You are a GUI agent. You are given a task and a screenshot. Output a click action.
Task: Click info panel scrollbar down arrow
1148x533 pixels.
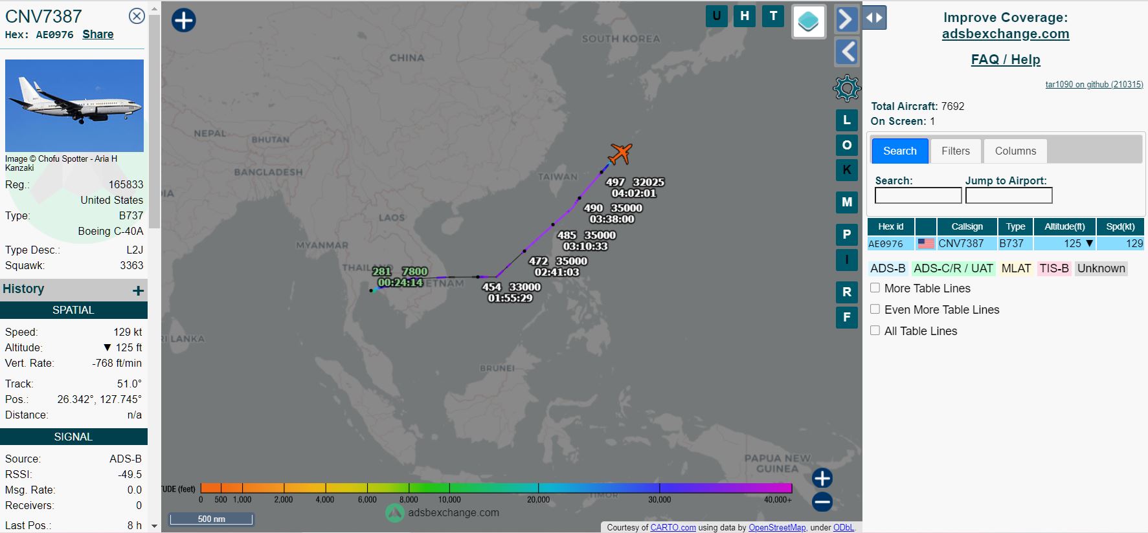[154, 527]
